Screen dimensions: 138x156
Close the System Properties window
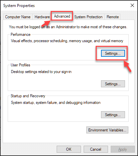click(x=132, y=5)
